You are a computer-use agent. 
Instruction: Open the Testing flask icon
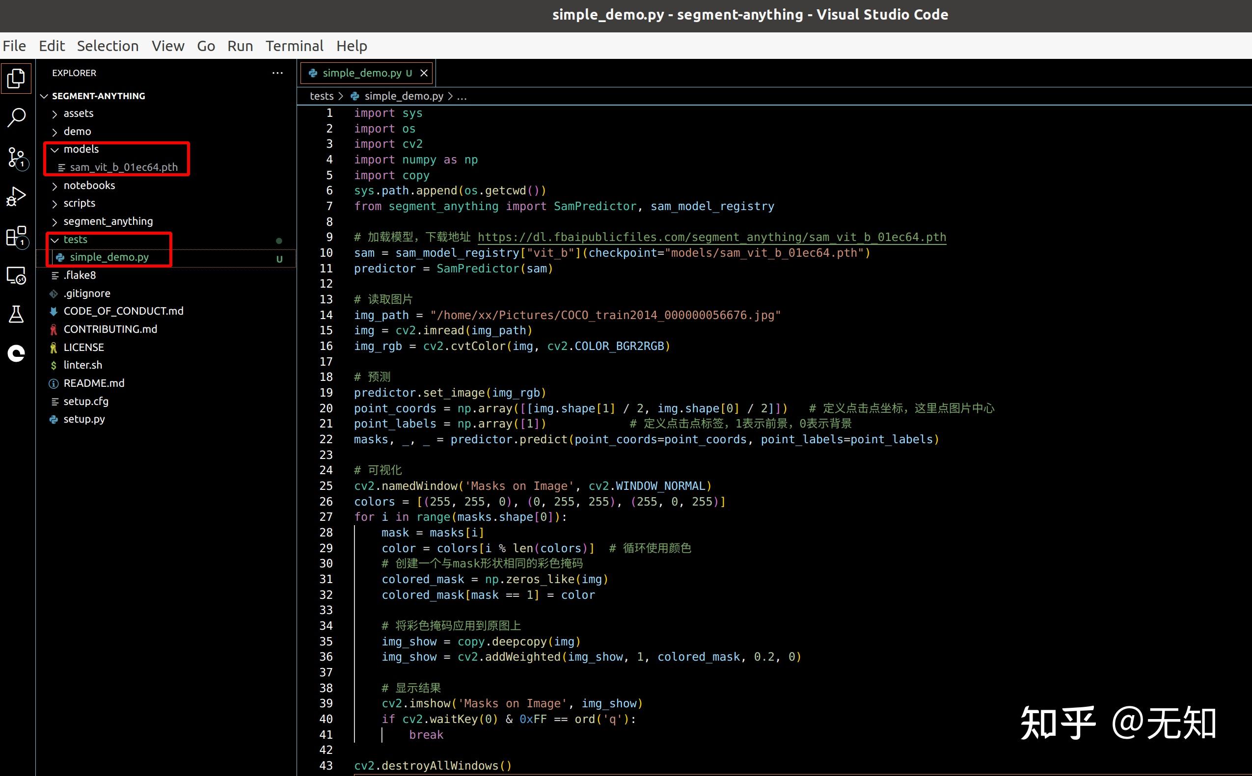(x=16, y=314)
